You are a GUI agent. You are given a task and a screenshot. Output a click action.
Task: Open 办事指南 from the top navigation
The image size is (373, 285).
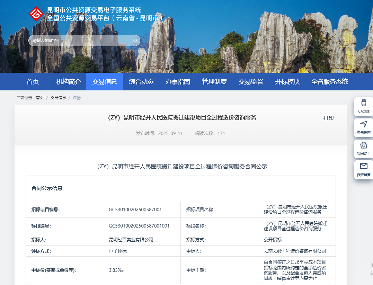[x=177, y=81]
